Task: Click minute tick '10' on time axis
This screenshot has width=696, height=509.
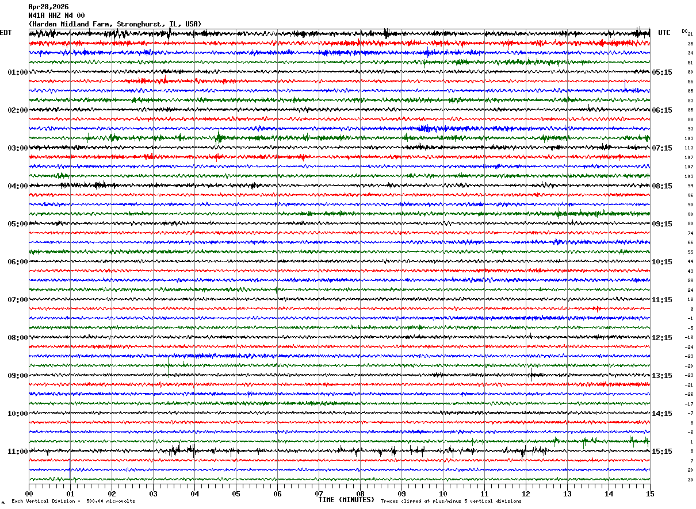Action: click(443, 493)
